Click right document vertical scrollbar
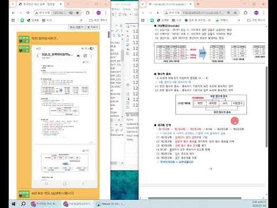 tap(267, 107)
